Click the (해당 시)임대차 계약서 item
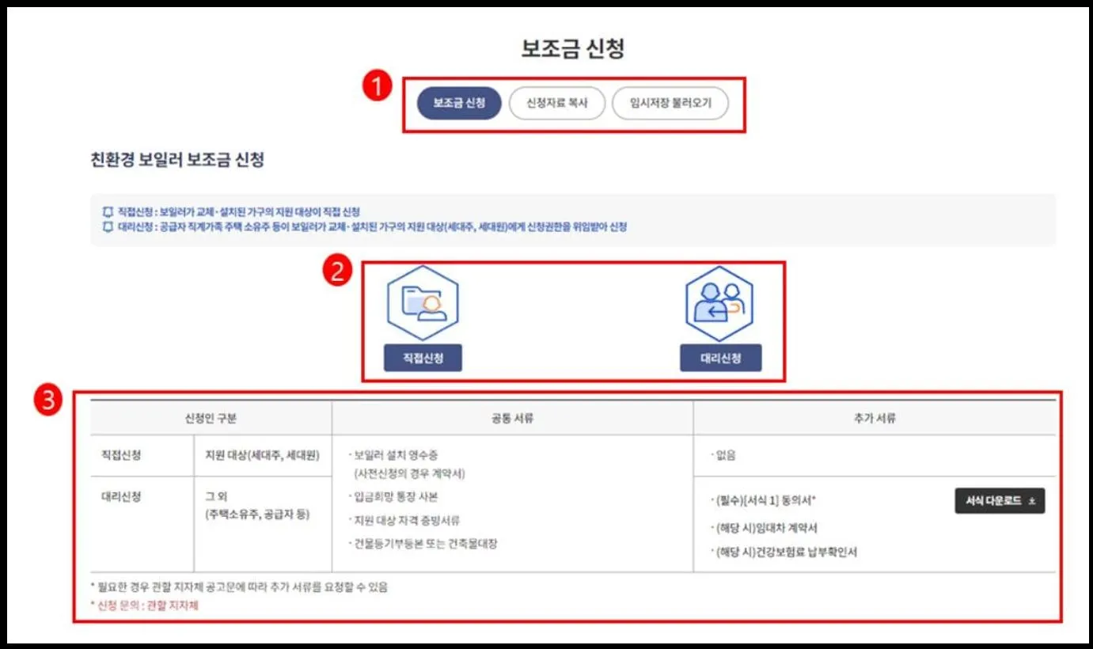This screenshot has width=1093, height=649. point(764,528)
